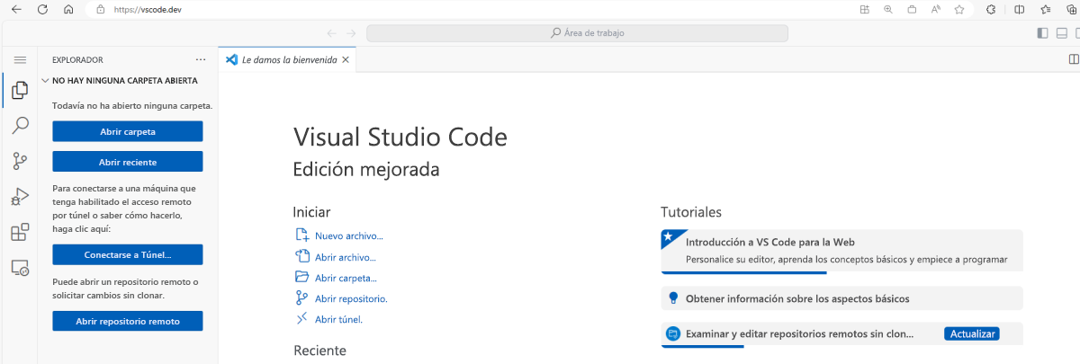This screenshot has height=364, width=1080.
Task: Click the 'Reciente' section heading
Action: tap(319, 351)
